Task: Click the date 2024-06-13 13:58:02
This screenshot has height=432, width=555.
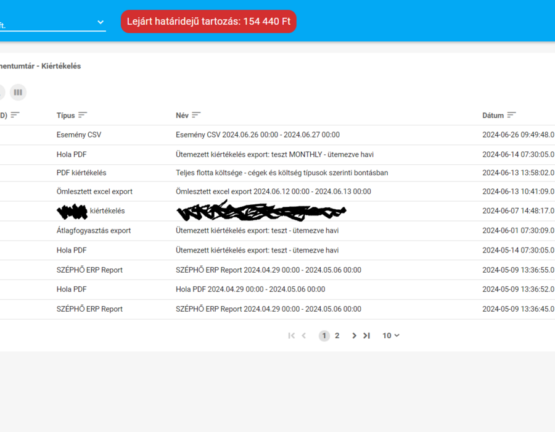Action: tap(518, 173)
